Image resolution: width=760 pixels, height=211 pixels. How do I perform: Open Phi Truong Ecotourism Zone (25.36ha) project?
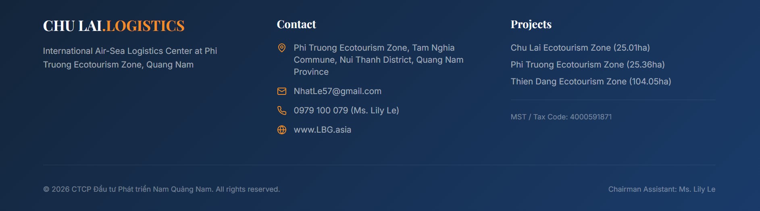coord(587,65)
